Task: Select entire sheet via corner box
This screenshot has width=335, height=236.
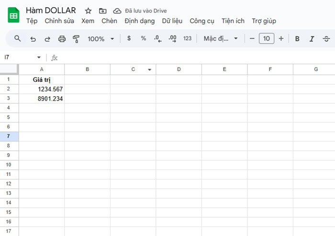Action: pyautogui.click(x=9, y=69)
